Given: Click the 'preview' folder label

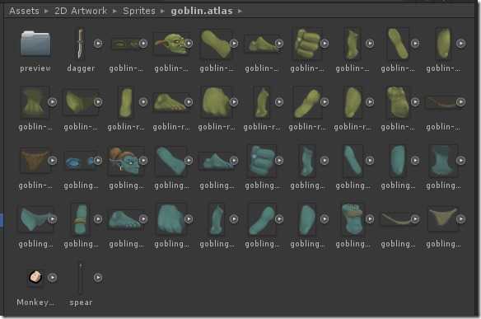Looking at the screenshot, I should (35, 68).
